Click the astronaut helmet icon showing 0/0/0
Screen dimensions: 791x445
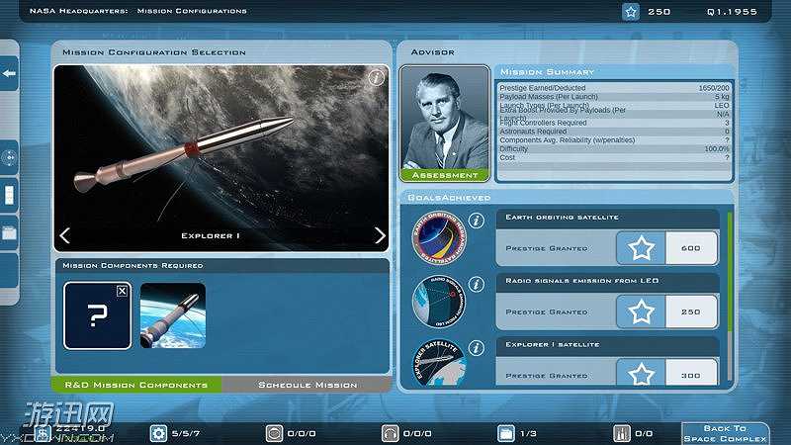click(274, 433)
